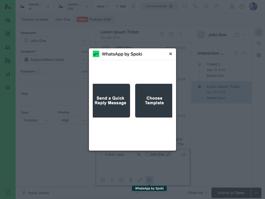Open the More tabs menu

point(102,6)
